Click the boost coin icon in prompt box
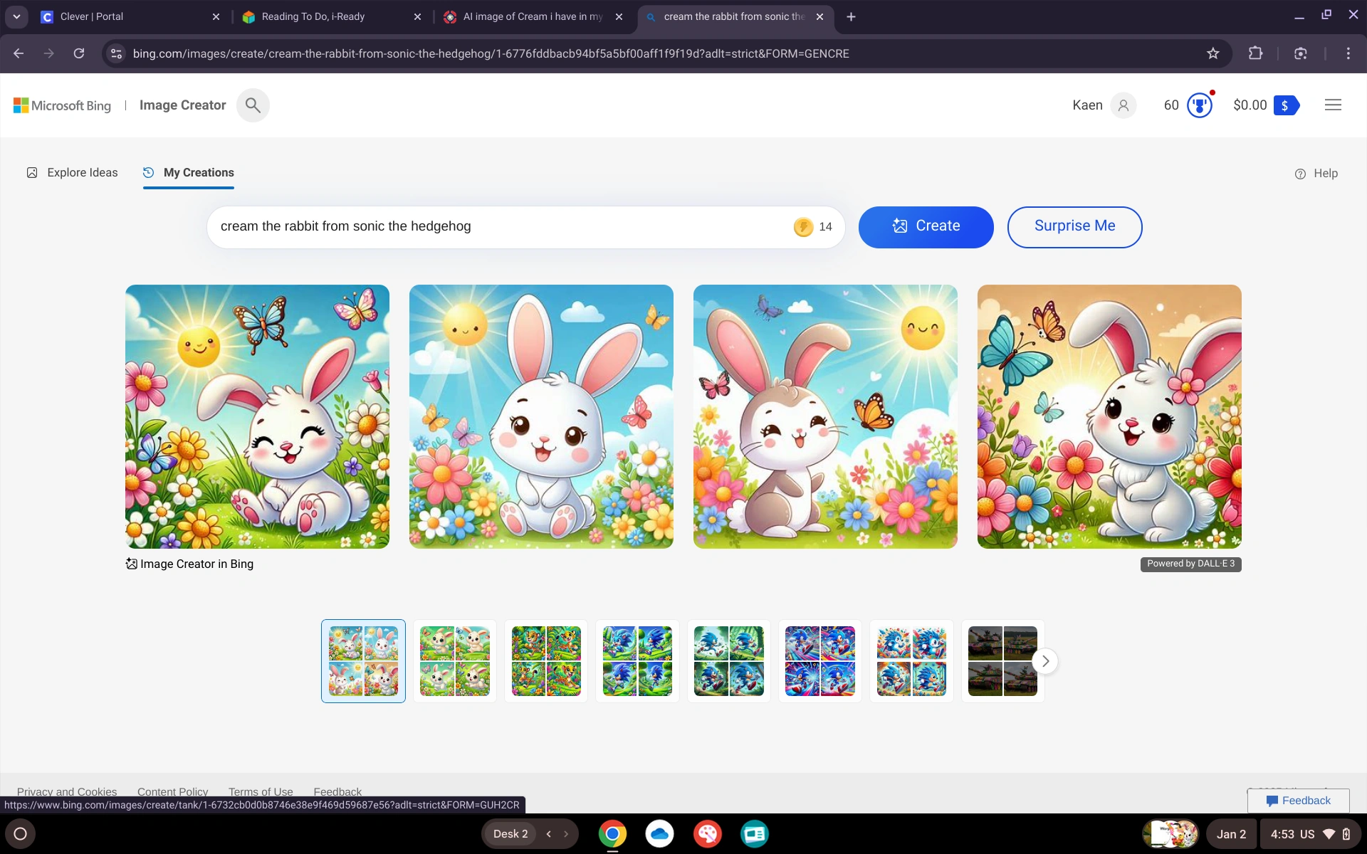The image size is (1367, 854). pyautogui.click(x=803, y=227)
